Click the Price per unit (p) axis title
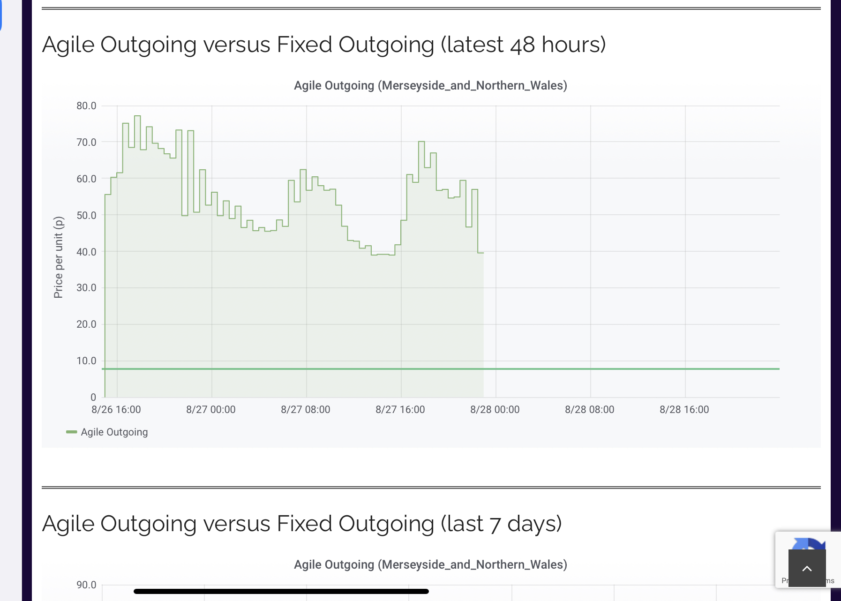841x601 pixels. [58, 257]
